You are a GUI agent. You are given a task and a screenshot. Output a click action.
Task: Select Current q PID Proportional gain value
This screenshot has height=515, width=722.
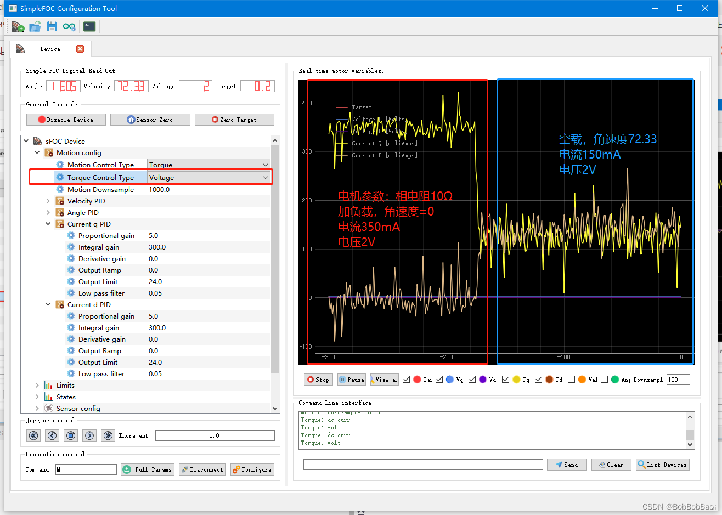tap(153, 235)
